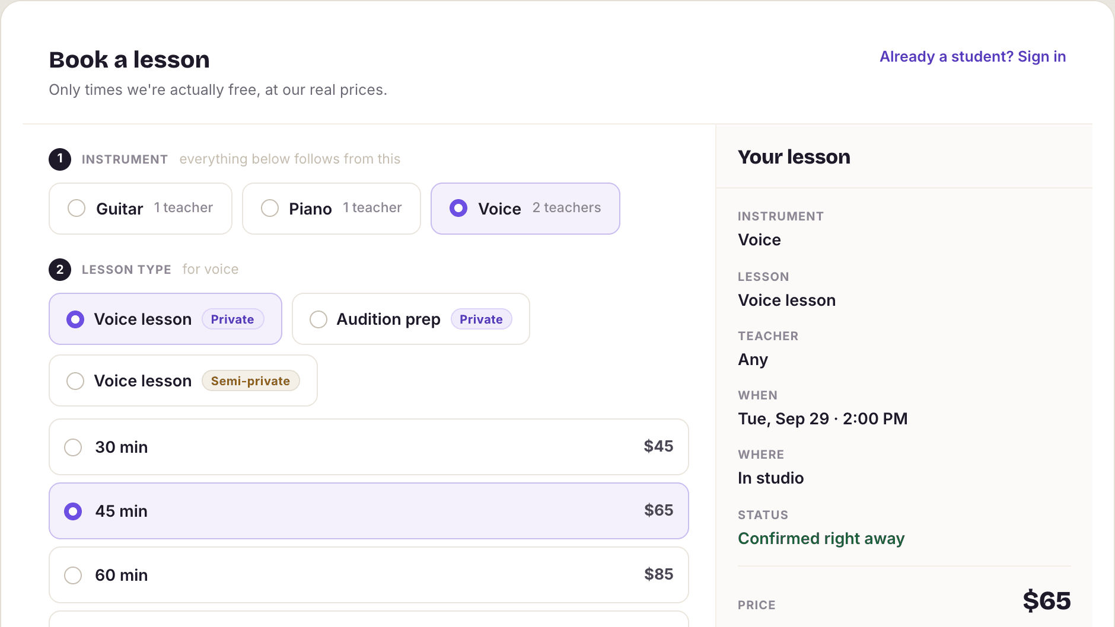Click the 'for voice' hint beside LESSON TYPE
The width and height of the screenshot is (1115, 627).
click(x=211, y=269)
